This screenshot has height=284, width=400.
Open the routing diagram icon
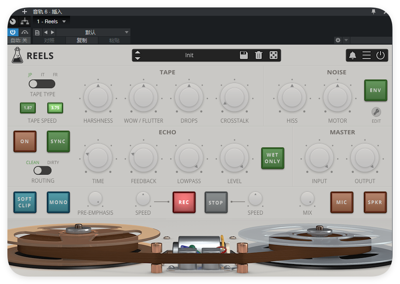[25, 21]
